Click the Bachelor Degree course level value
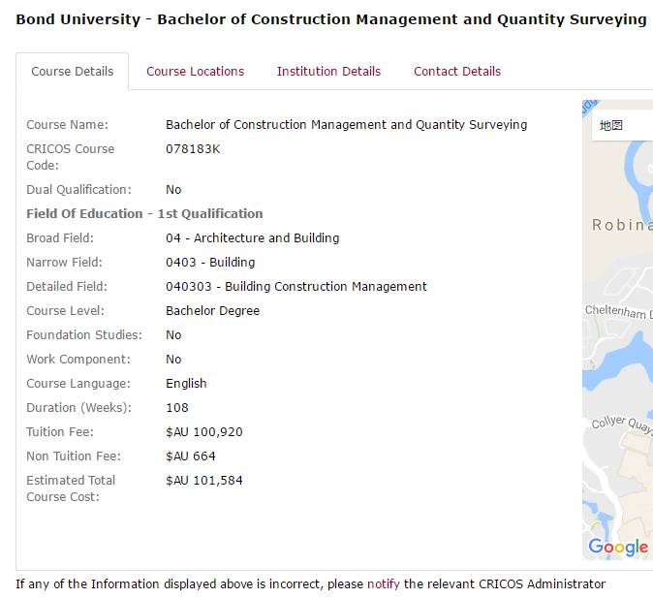 click(x=213, y=311)
